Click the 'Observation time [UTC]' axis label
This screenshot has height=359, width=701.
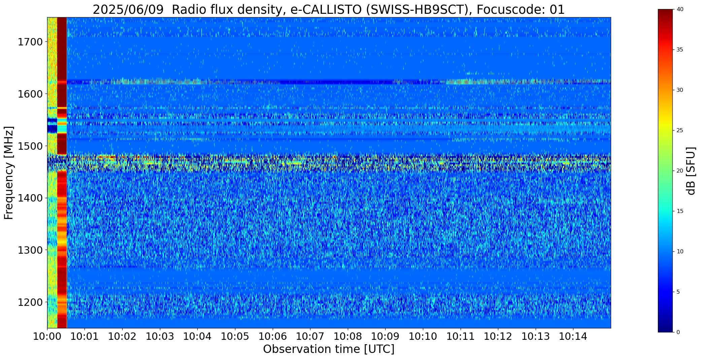(x=329, y=349)
